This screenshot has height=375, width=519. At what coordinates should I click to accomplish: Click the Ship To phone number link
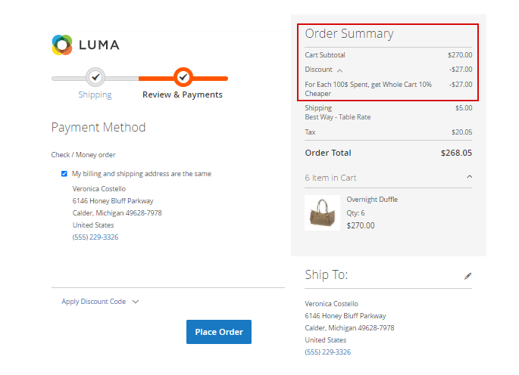tap(327, 352)
